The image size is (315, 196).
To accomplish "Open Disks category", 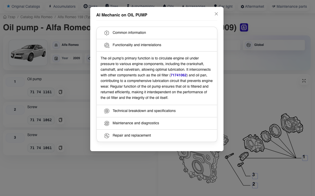I will [91, 6].
